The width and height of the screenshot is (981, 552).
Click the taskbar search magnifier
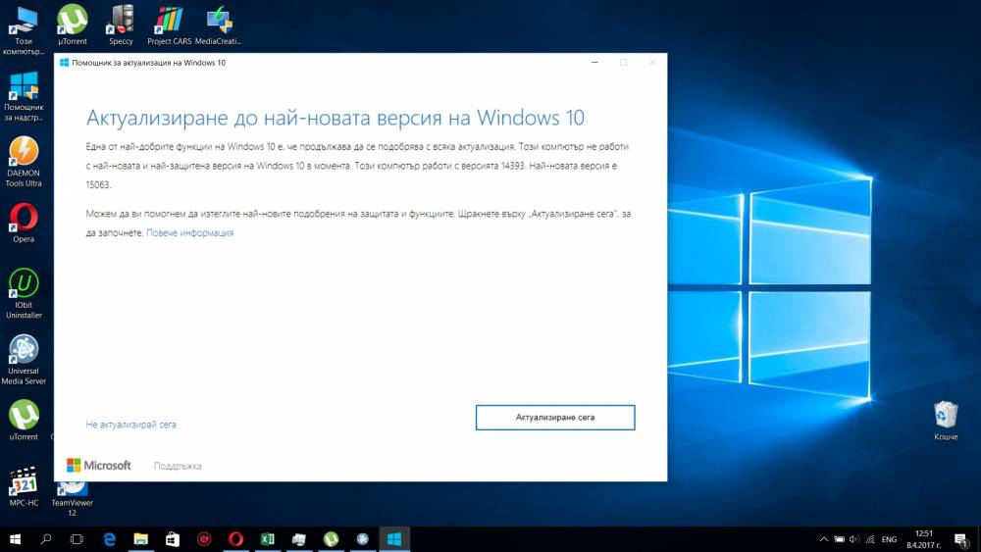click(x=46, y=539)
